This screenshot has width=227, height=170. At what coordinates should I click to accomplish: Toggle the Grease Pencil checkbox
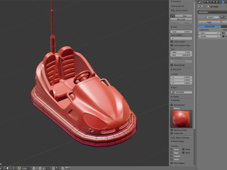click(x=174, y=10)
